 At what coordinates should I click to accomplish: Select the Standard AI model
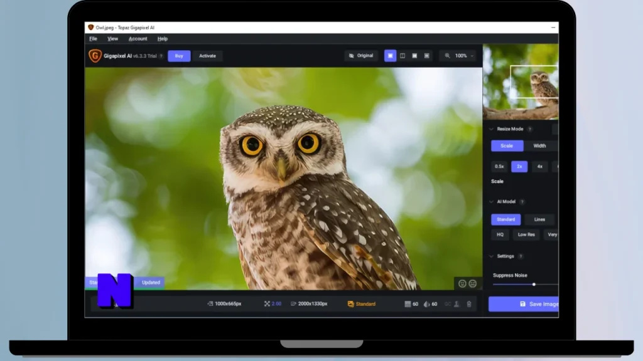coord(506,219)
